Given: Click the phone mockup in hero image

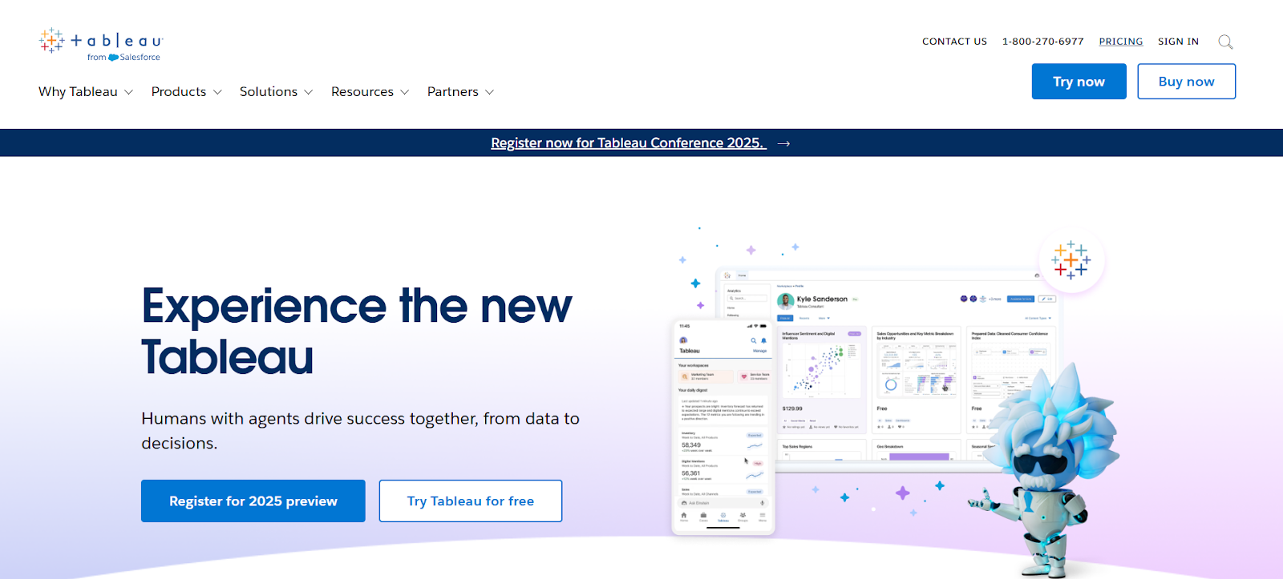Looking at the screenshot, I should [x=722, y=427].
